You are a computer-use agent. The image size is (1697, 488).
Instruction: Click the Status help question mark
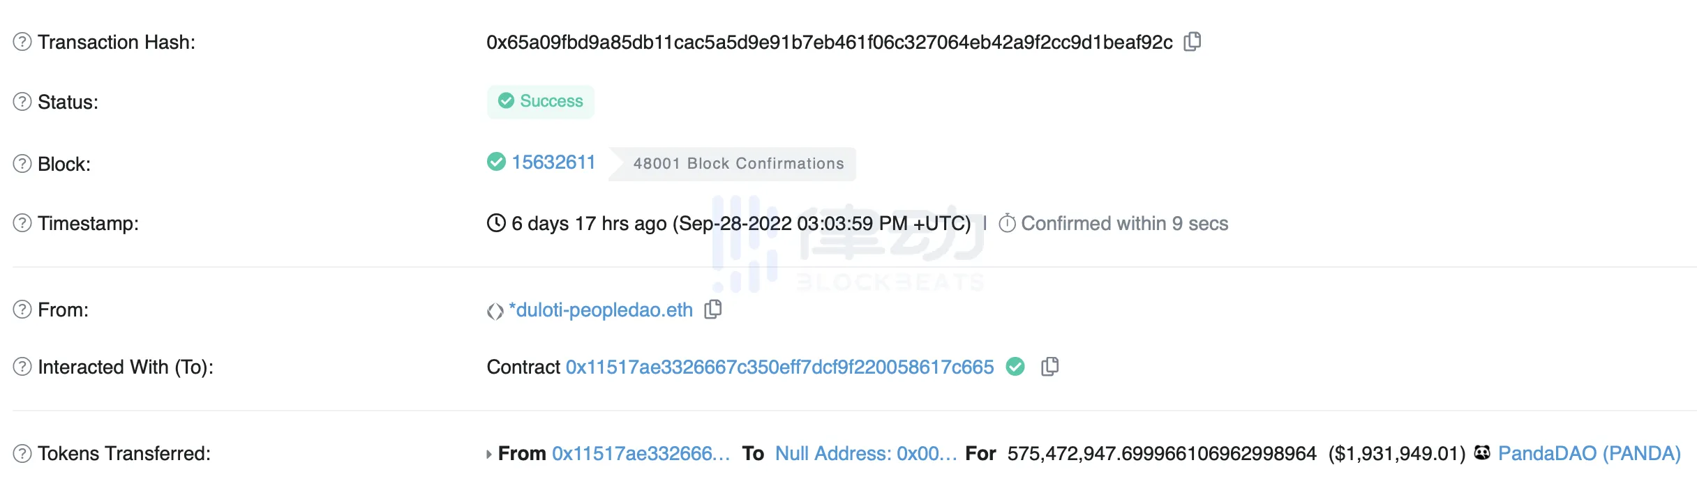tap(22, 102)
